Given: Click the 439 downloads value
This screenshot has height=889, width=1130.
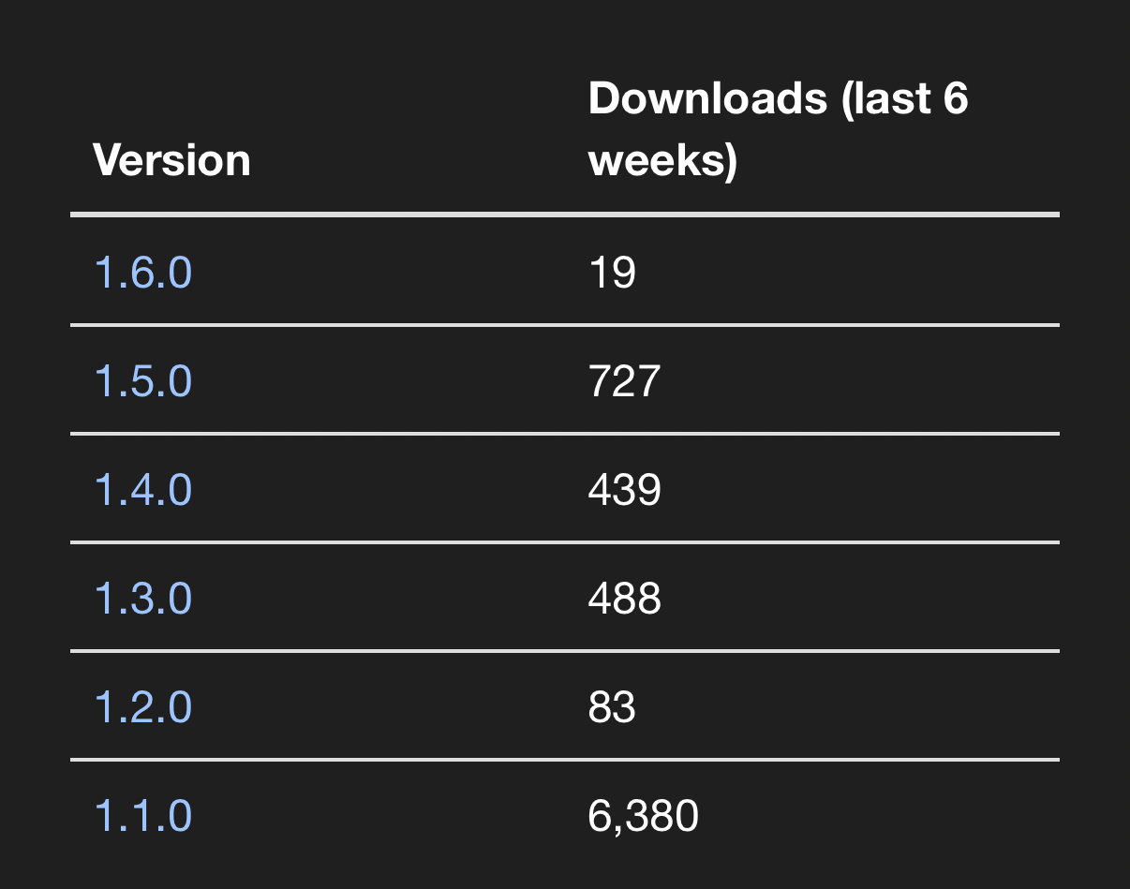Looking at the screenshot, I should click(624, 490).
